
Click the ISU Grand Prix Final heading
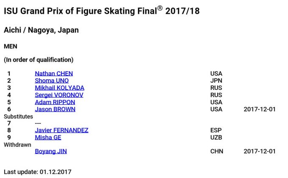[102, 11]
